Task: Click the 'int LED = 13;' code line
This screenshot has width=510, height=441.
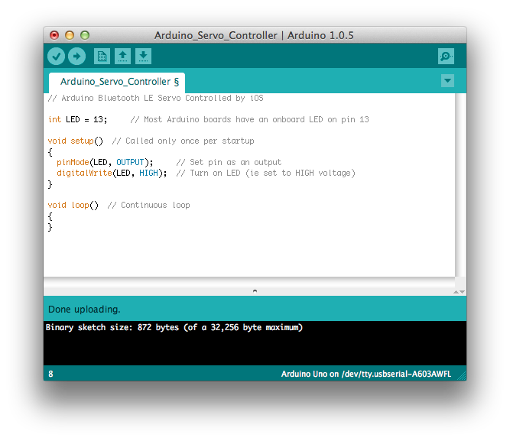Action: tap(77, 120)
